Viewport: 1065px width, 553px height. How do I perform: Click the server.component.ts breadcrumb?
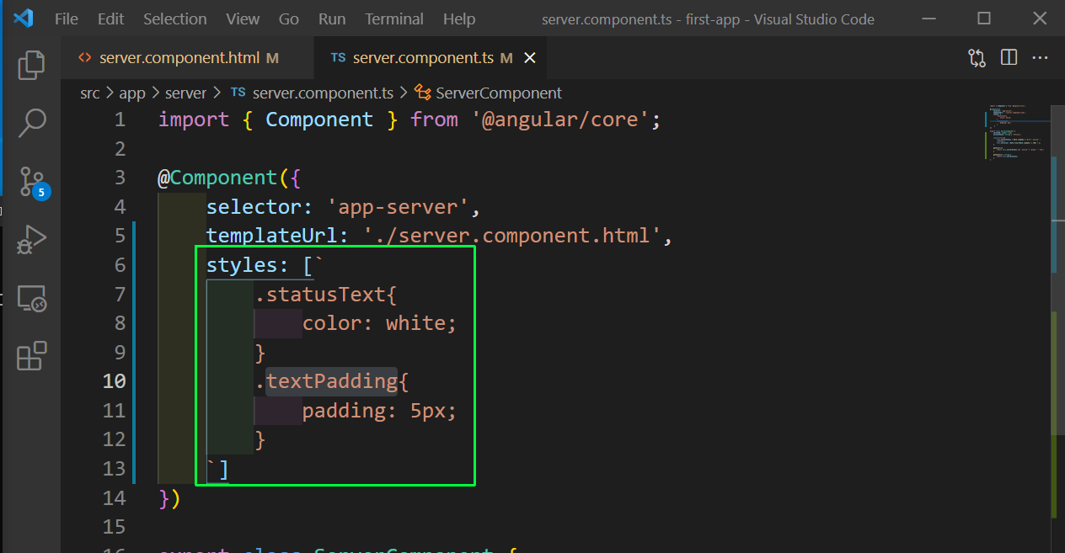[x=312, y=93]
